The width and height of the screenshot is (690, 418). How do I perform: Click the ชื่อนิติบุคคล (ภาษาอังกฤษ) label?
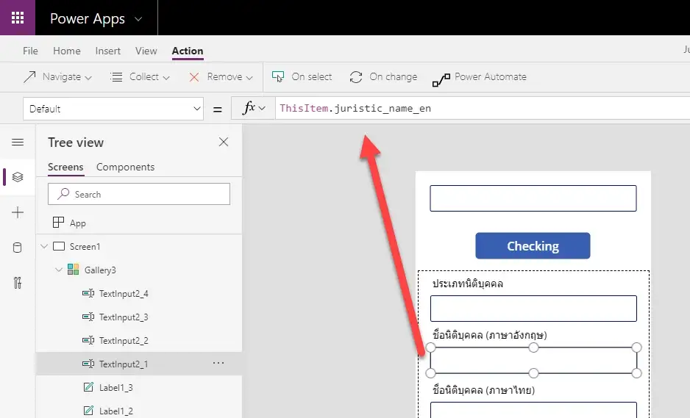[x=489, y=336]
